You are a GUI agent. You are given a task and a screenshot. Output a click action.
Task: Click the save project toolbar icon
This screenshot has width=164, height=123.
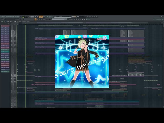point(85,19)
